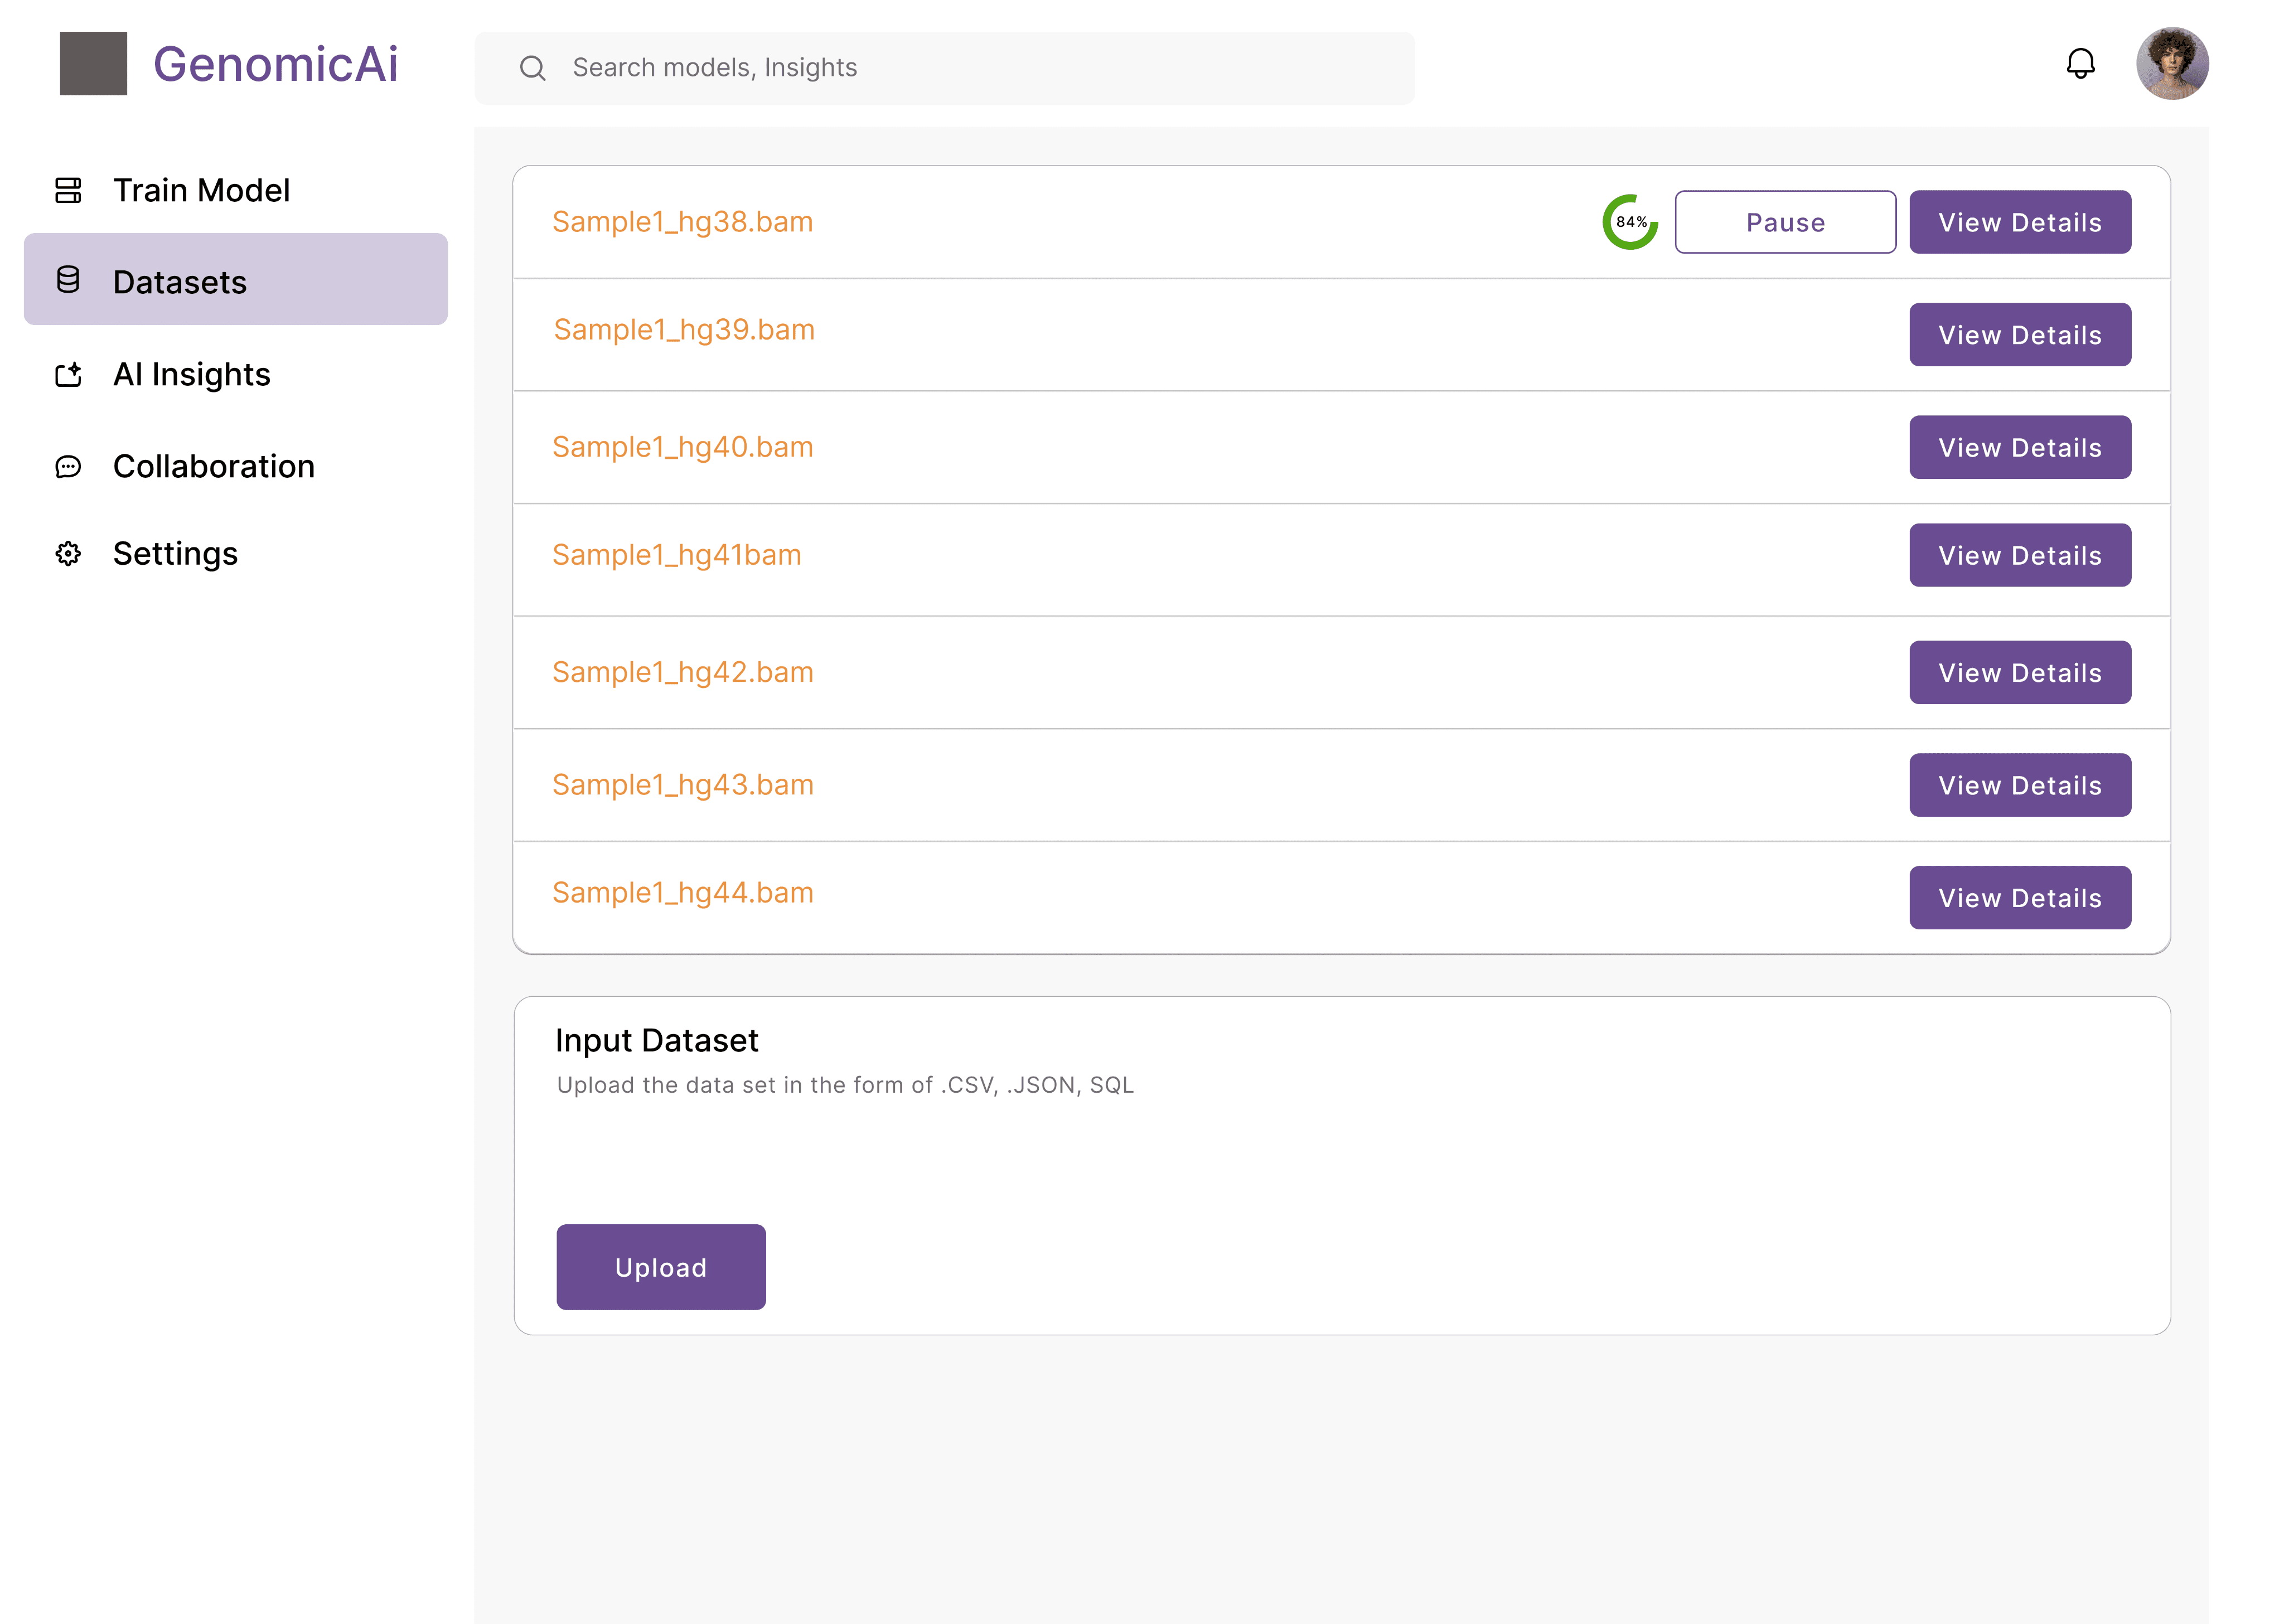The height and width of the screenshot is (1624, 2284).
Task: Click the search magnifier icon
Action: pos(532,68)
